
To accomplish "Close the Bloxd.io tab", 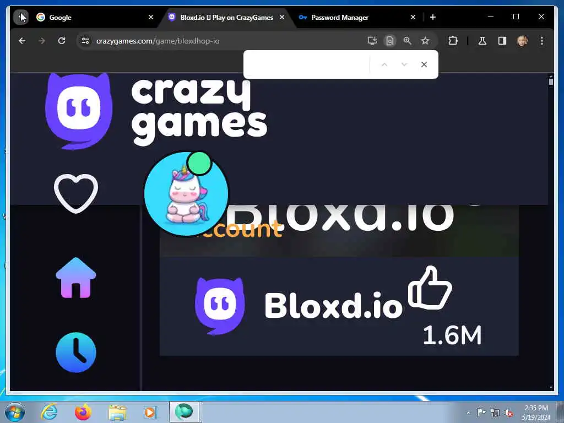I will pyautogui.click(x=282, y=17).
